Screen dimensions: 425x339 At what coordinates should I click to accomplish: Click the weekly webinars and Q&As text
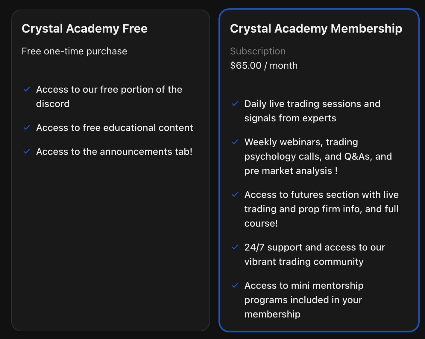point(318,156)
